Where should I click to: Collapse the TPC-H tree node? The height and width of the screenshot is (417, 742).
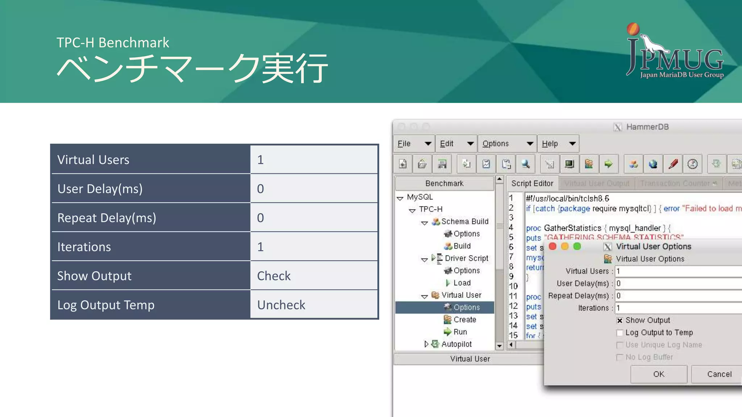pyautogui.click(x=412, y=211)
